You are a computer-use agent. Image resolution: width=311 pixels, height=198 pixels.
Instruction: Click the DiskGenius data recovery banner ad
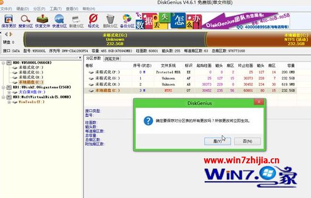click(213, 21)
